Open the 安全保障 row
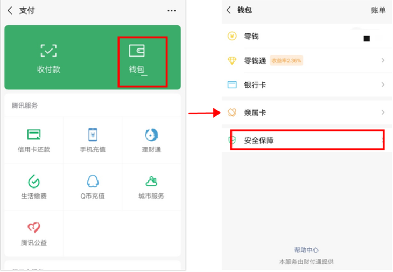The image size is (393, 272). tap(307, 140)
